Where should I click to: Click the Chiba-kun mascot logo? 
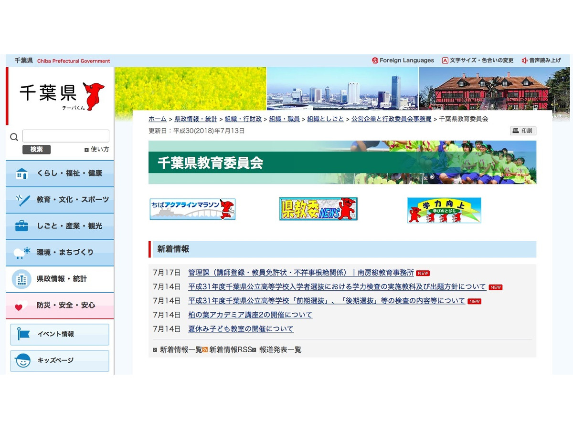(93, 95)
